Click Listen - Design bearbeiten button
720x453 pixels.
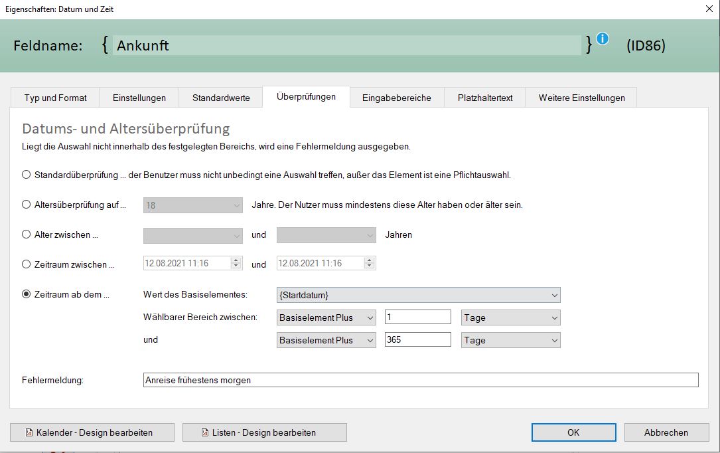click(x=264, y=432)
